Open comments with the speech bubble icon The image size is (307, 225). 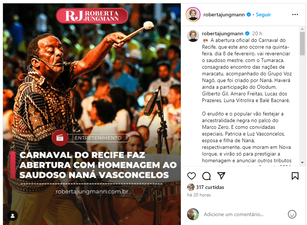(x=206, y=176)
